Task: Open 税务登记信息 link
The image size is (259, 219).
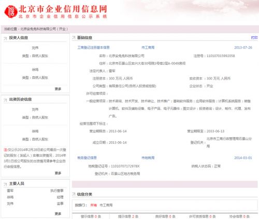Action: (x=87, y=158)
